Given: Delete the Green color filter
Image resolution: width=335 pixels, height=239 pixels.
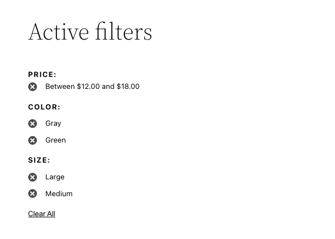Looking at the screenshot, I should point(33,140).
